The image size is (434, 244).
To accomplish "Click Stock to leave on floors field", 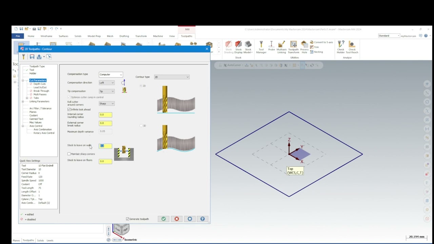I will [x=105, y=161].
